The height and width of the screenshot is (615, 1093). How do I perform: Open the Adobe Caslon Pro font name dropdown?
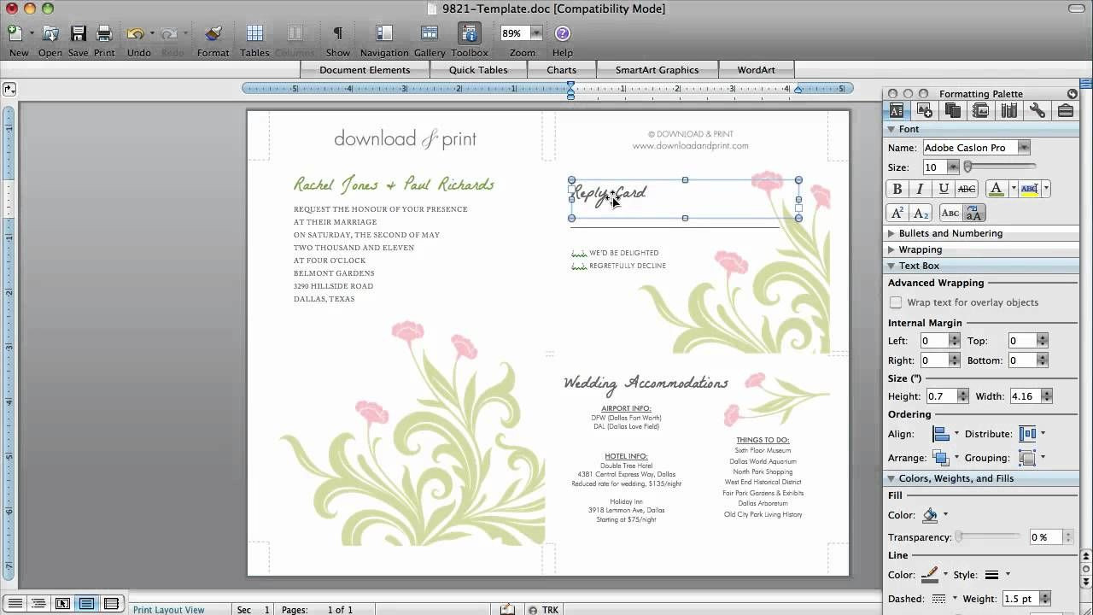tap(1023, 147)
